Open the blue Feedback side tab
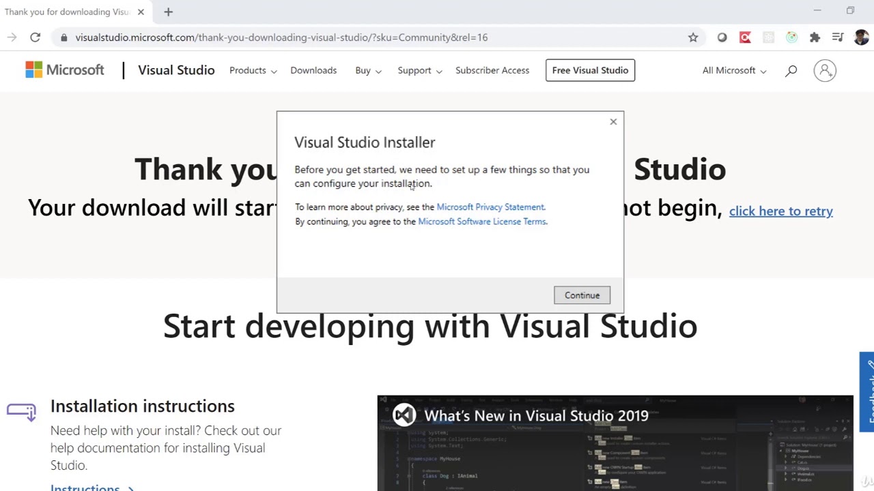The height and width of the screenshot is (491, 874). 867,392
